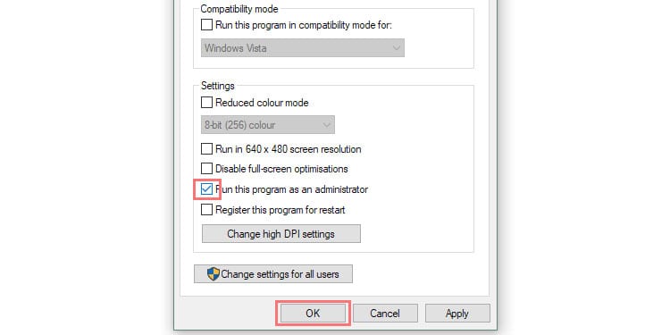This screenshot has width=670, height=335.
Task: Click the Apply button
Action: [457, 314]
